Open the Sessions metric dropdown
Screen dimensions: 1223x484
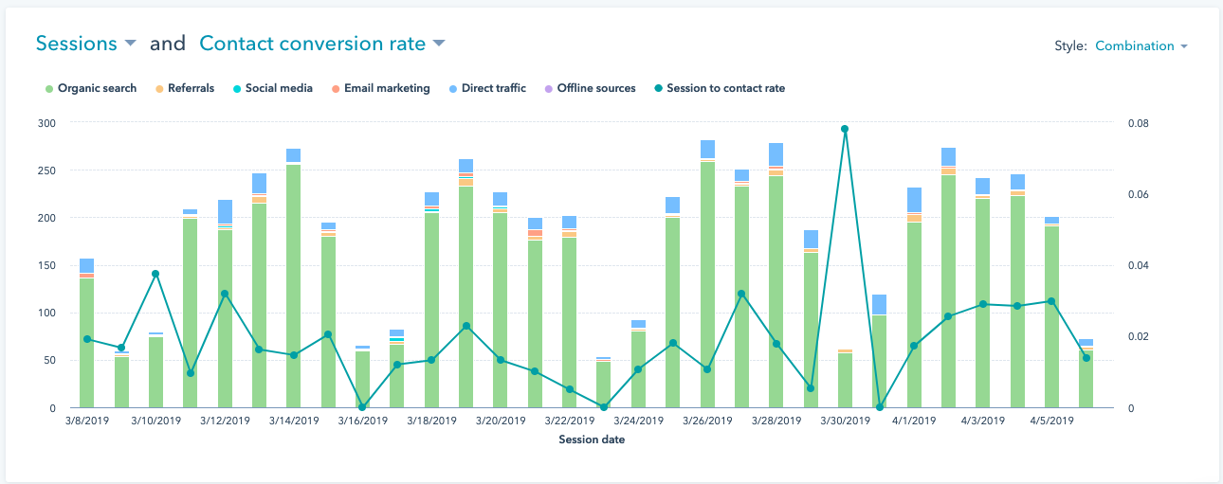tap(86, 44)
